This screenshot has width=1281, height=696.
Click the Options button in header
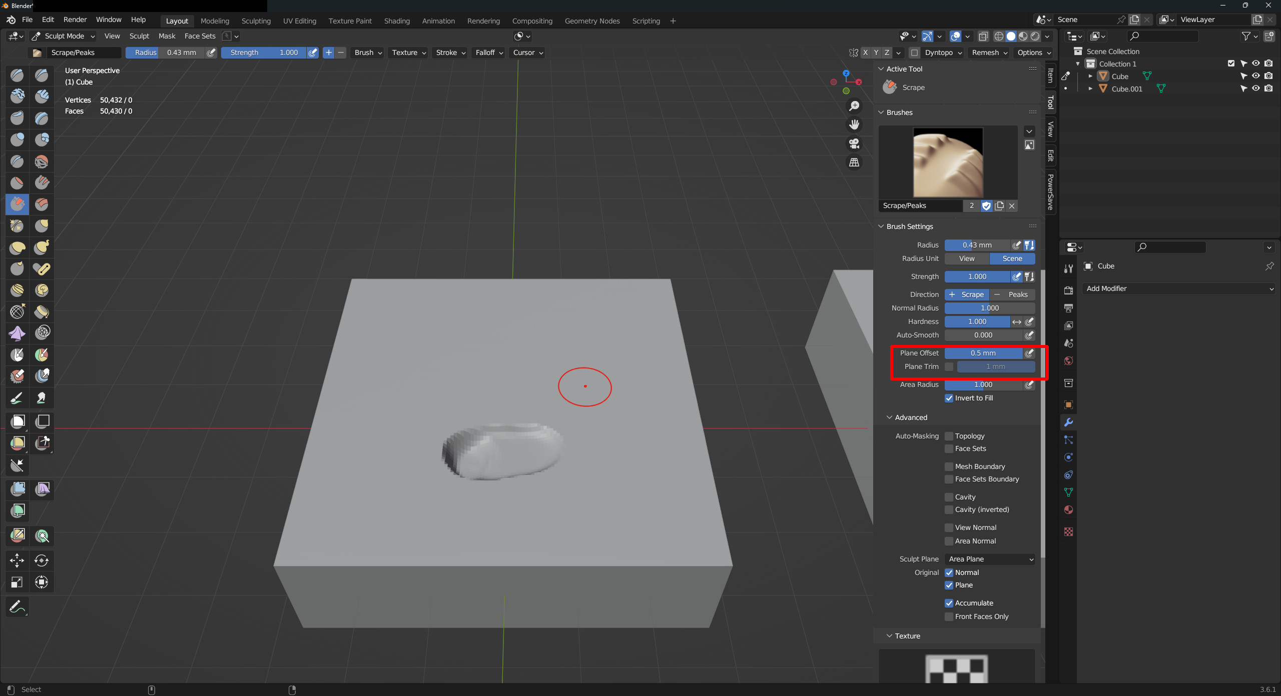pos(1034,52)
